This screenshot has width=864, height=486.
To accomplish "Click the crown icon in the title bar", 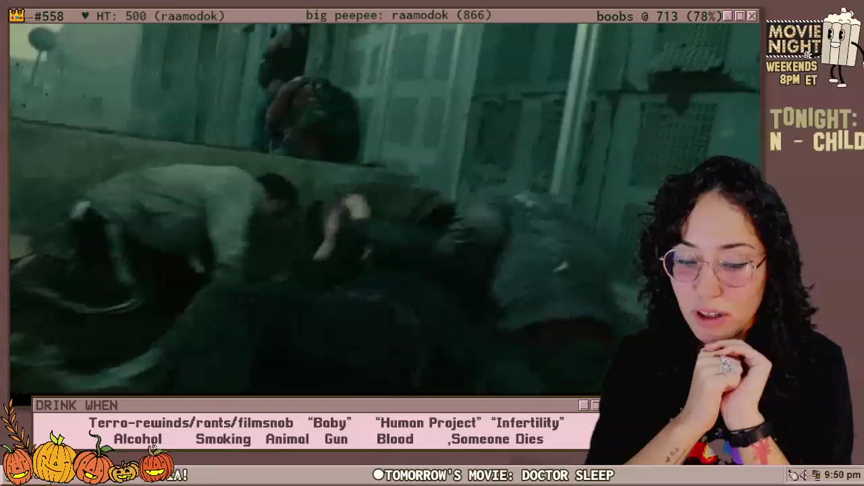I will click(17, 16).
